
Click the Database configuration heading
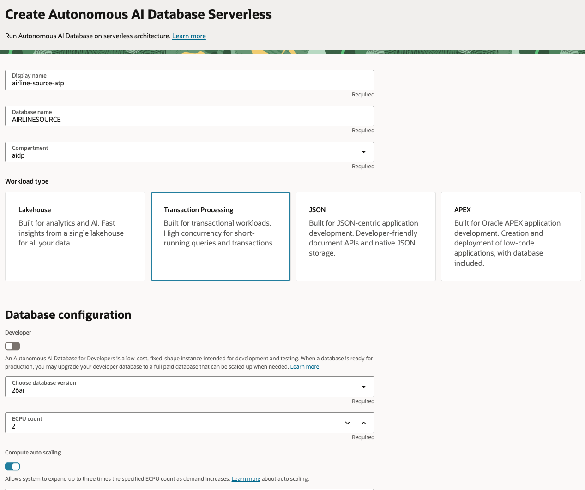[68, 315]
